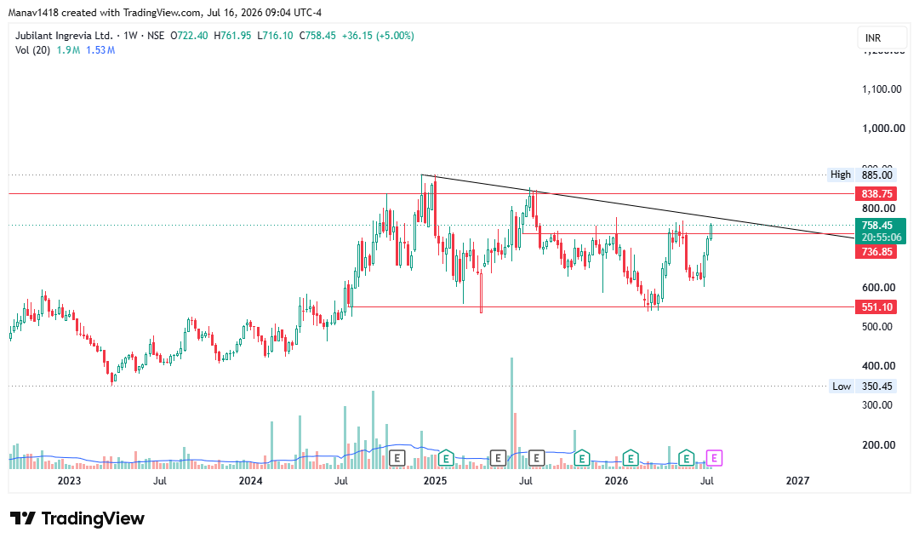Click the 2025 time axis label
Image resolution: width=919 pixels, height=544 pixels.
(435, 481)
